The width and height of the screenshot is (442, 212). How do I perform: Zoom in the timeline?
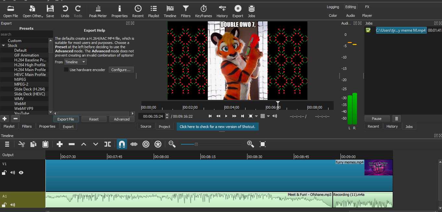(250, 144)
